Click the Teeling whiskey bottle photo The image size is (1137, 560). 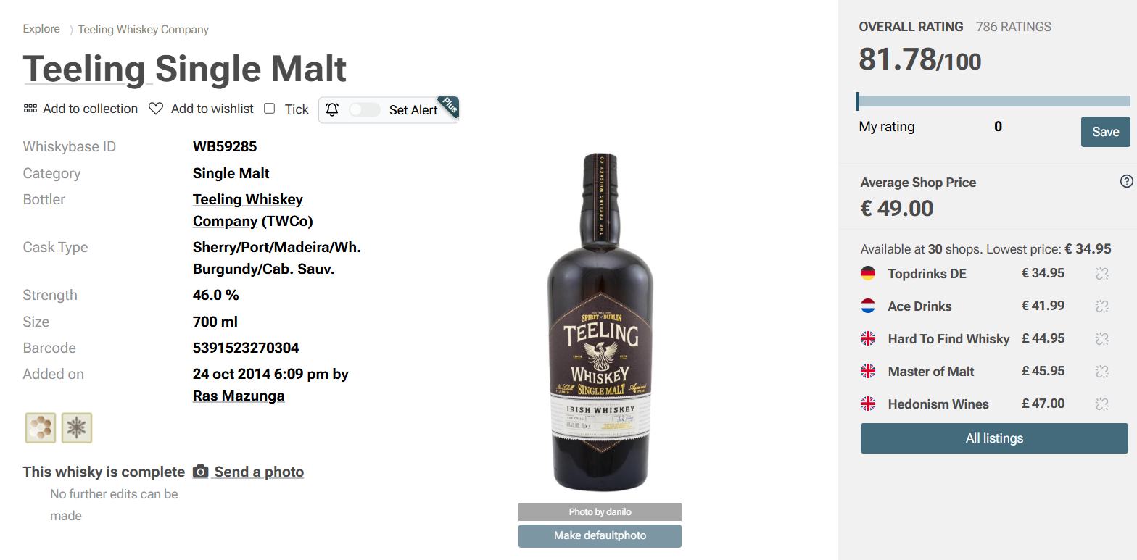(600, 322)
